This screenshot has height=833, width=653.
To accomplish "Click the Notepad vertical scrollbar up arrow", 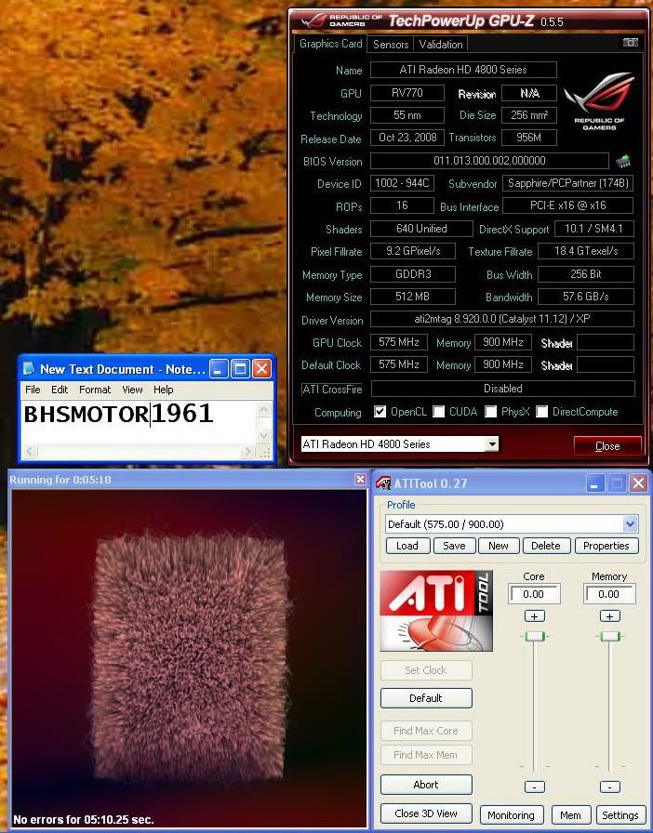I will [x=264, y=409].
